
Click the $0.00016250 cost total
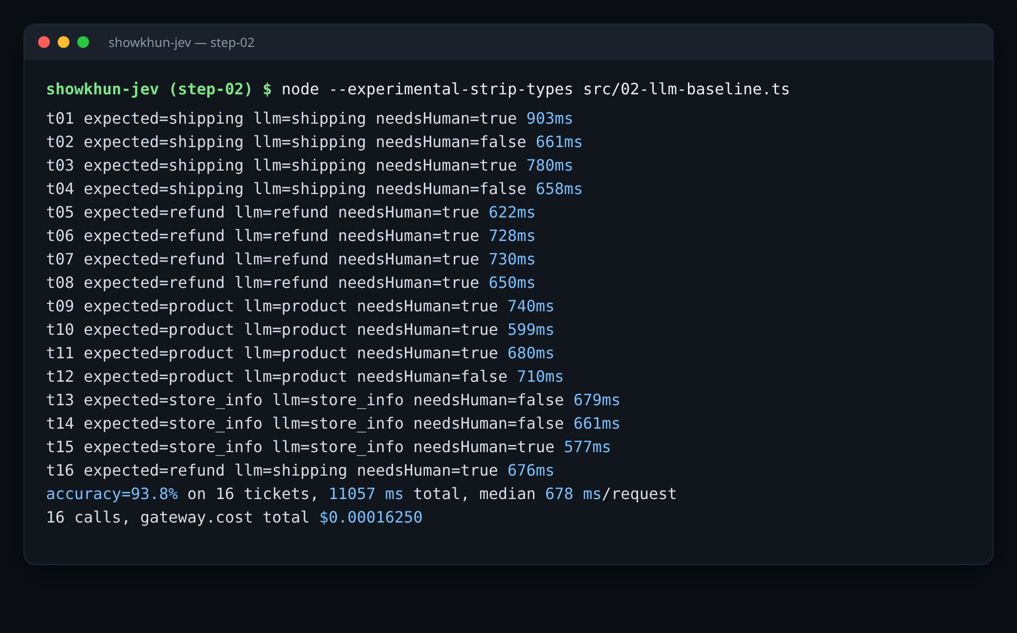[x=371, y=517]
